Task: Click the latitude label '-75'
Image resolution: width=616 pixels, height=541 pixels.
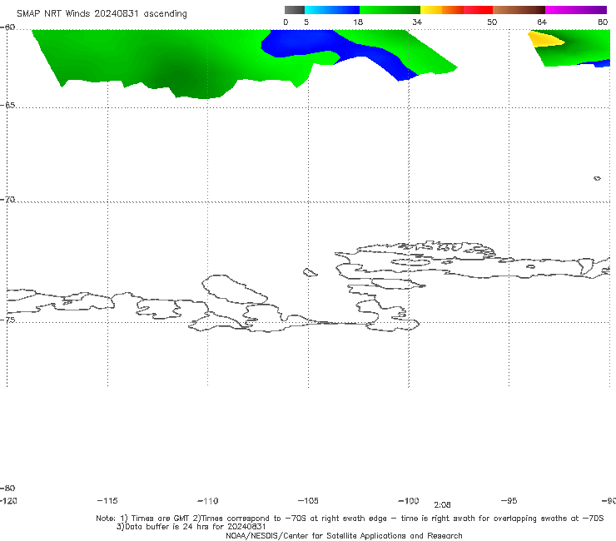Action: coord(7,320)
